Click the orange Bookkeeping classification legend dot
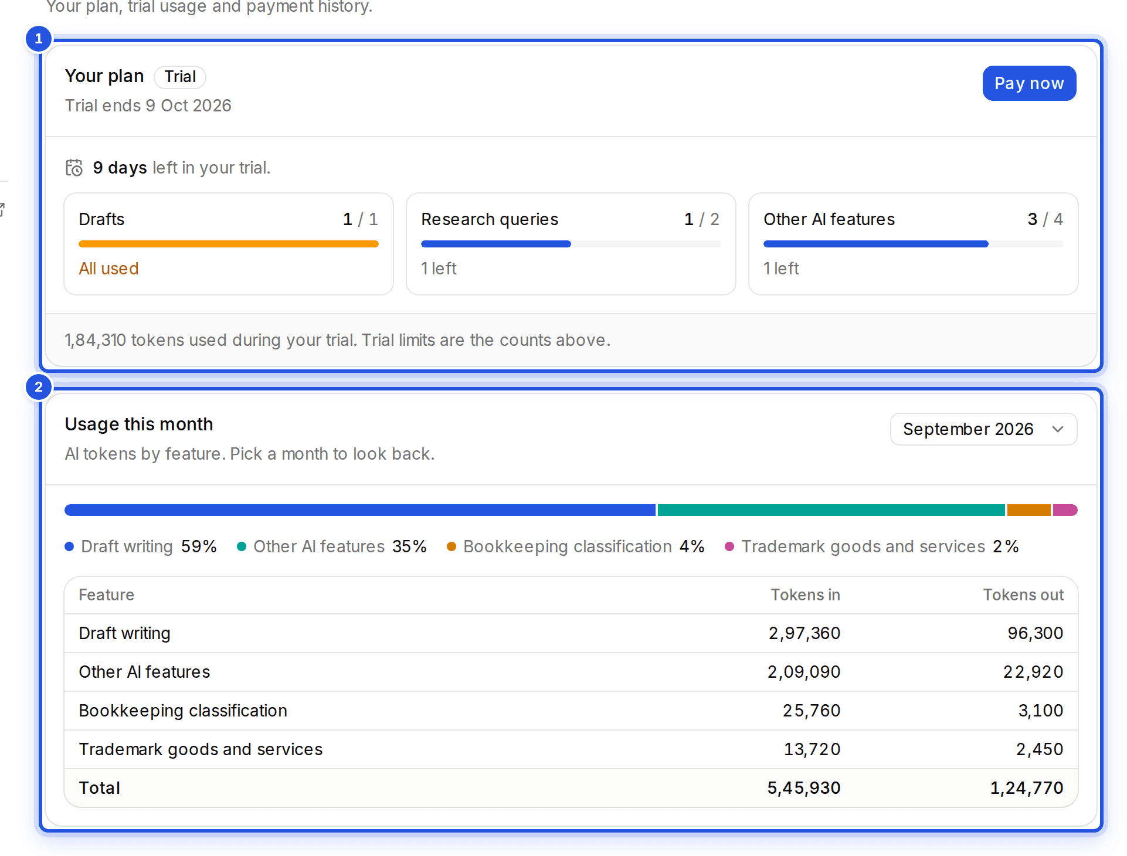Image resolution: width=1127 pixels, height=856 pixels. tap(452, 546)
